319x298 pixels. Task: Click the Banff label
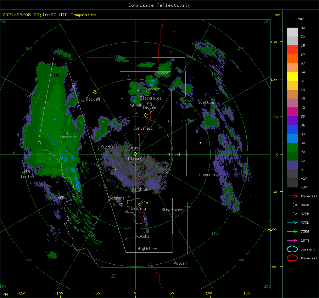coord(58,198)
